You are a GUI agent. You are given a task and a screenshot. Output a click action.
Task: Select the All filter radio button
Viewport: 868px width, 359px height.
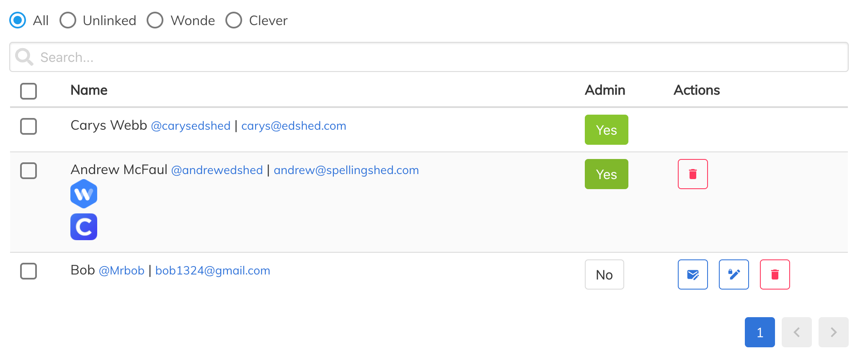click(x=18, y=20)
